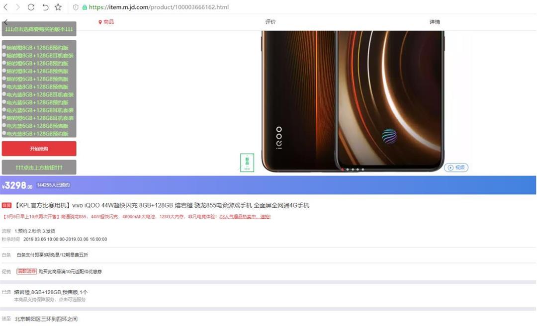Image resolution: width=537 pixels, height=329 pixels.
Task: Reload the page with refresh icon
Action: [x=31, y=7]
